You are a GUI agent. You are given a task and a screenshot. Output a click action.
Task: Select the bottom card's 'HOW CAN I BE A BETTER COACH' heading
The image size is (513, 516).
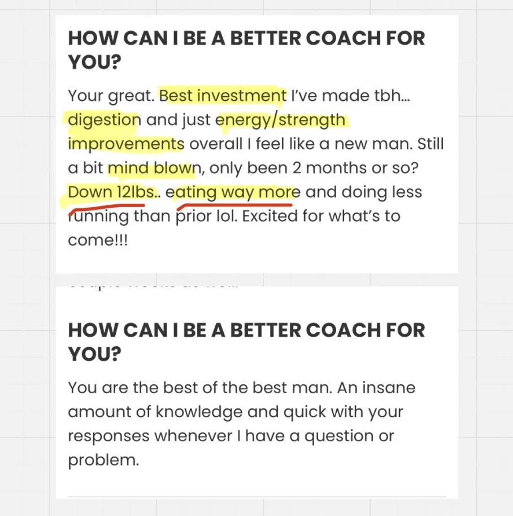pos(246,342)
